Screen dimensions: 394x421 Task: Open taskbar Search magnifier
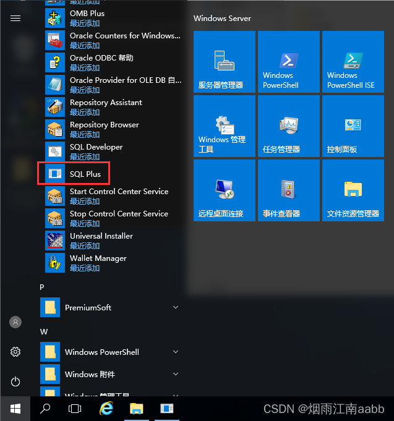pyautogui.click(x=45, y=409)
